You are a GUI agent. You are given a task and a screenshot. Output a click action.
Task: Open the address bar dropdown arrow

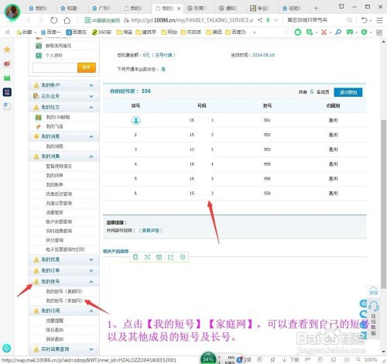[x=276, y=20]
